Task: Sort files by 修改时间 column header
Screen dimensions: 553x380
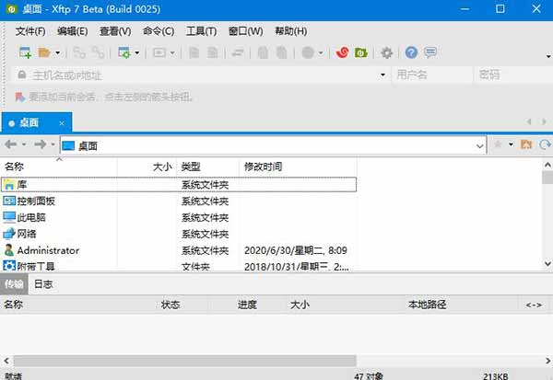Action: click(x=264, y=167)
